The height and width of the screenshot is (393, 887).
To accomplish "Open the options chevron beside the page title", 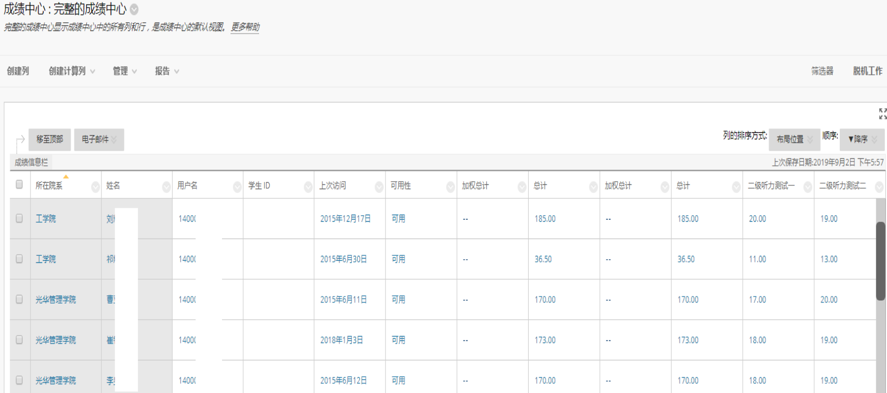I will [134, 9].
